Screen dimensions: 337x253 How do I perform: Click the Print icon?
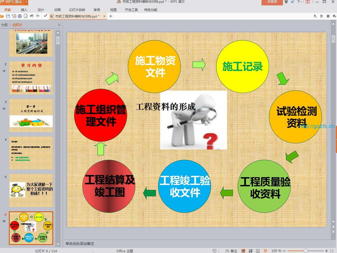tap(20, 16)
